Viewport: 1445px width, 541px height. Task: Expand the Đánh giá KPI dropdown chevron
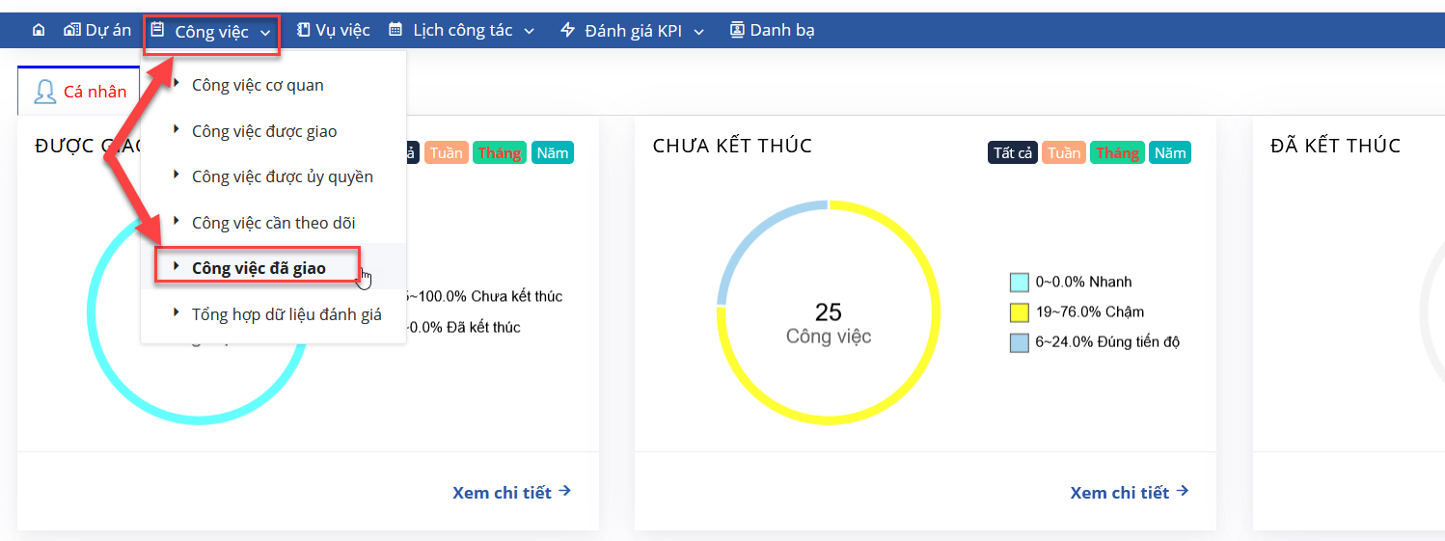(698, 32)
